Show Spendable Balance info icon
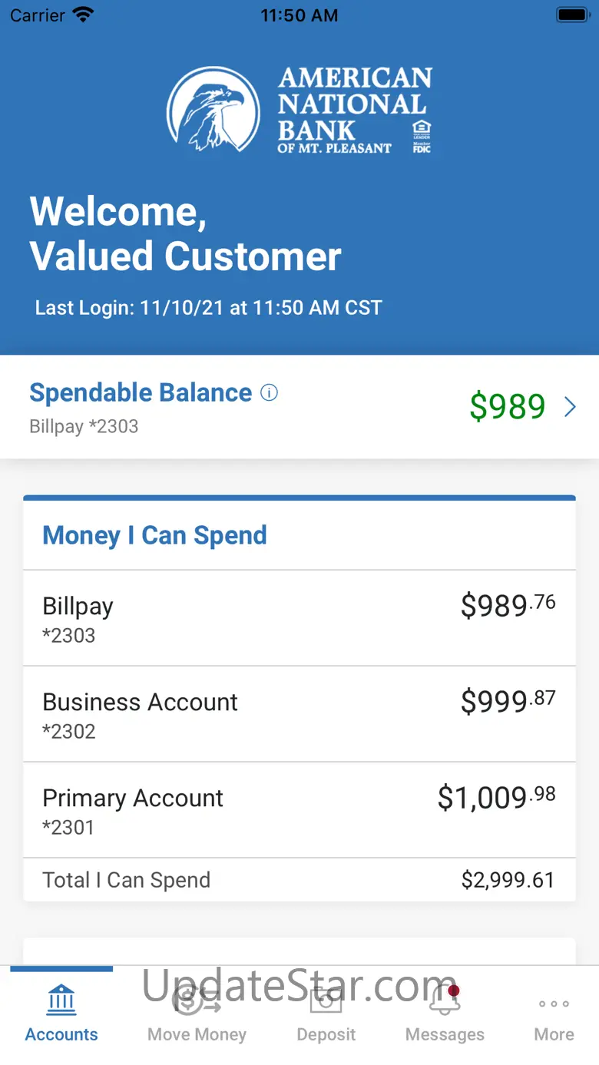The width and height of the screenshot is (599, 1065). coord(269,392)
